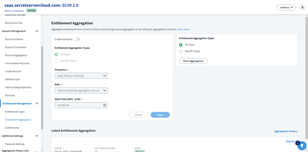Image resolution: width=308 pixels, height=152 pixels.
Task: Click the Save button
Action: click(160, 115)
